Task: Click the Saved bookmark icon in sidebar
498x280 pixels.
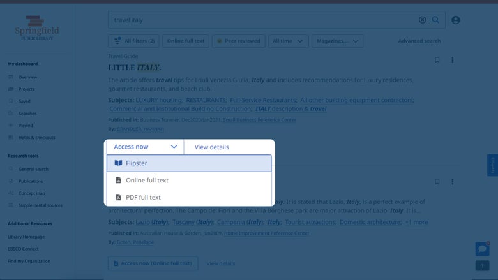Action: [11, 101]
